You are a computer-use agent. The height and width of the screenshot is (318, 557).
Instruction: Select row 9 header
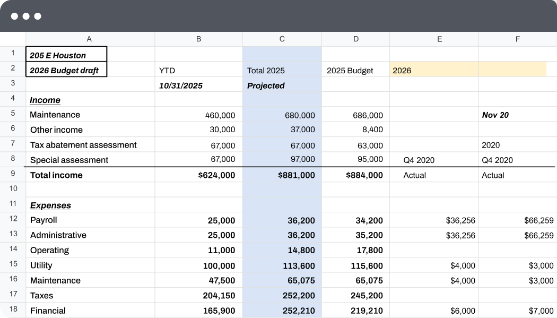13,175
